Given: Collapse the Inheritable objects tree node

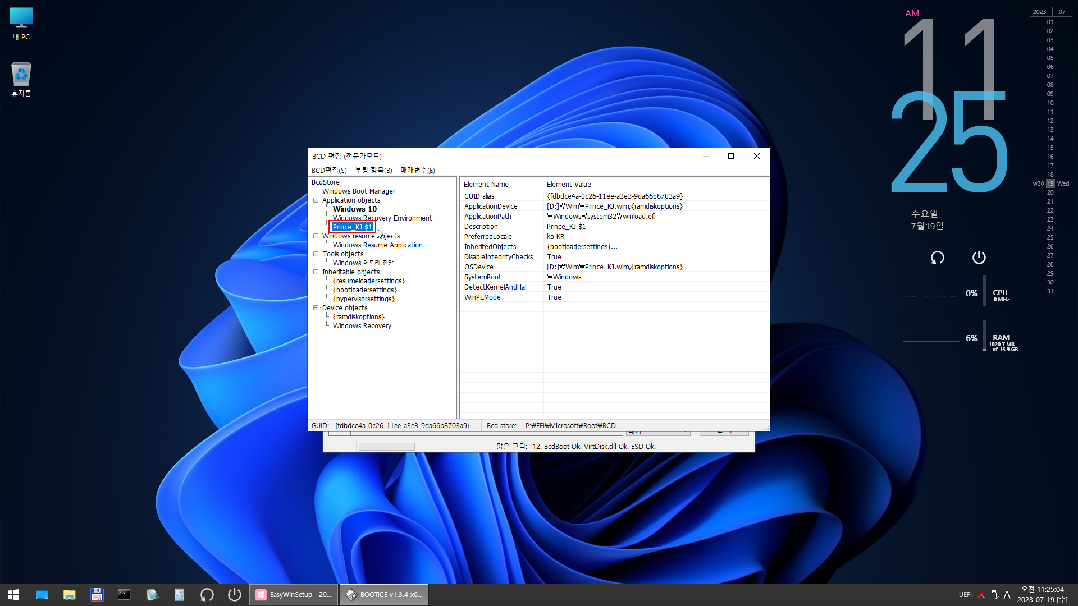Looking at the screenshot, I should coord(316,272).
